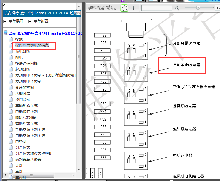Select the text selection cursor tool
The width and height of the screenshot is (220, 181).
pyautogui.click(x=133, y=8)
